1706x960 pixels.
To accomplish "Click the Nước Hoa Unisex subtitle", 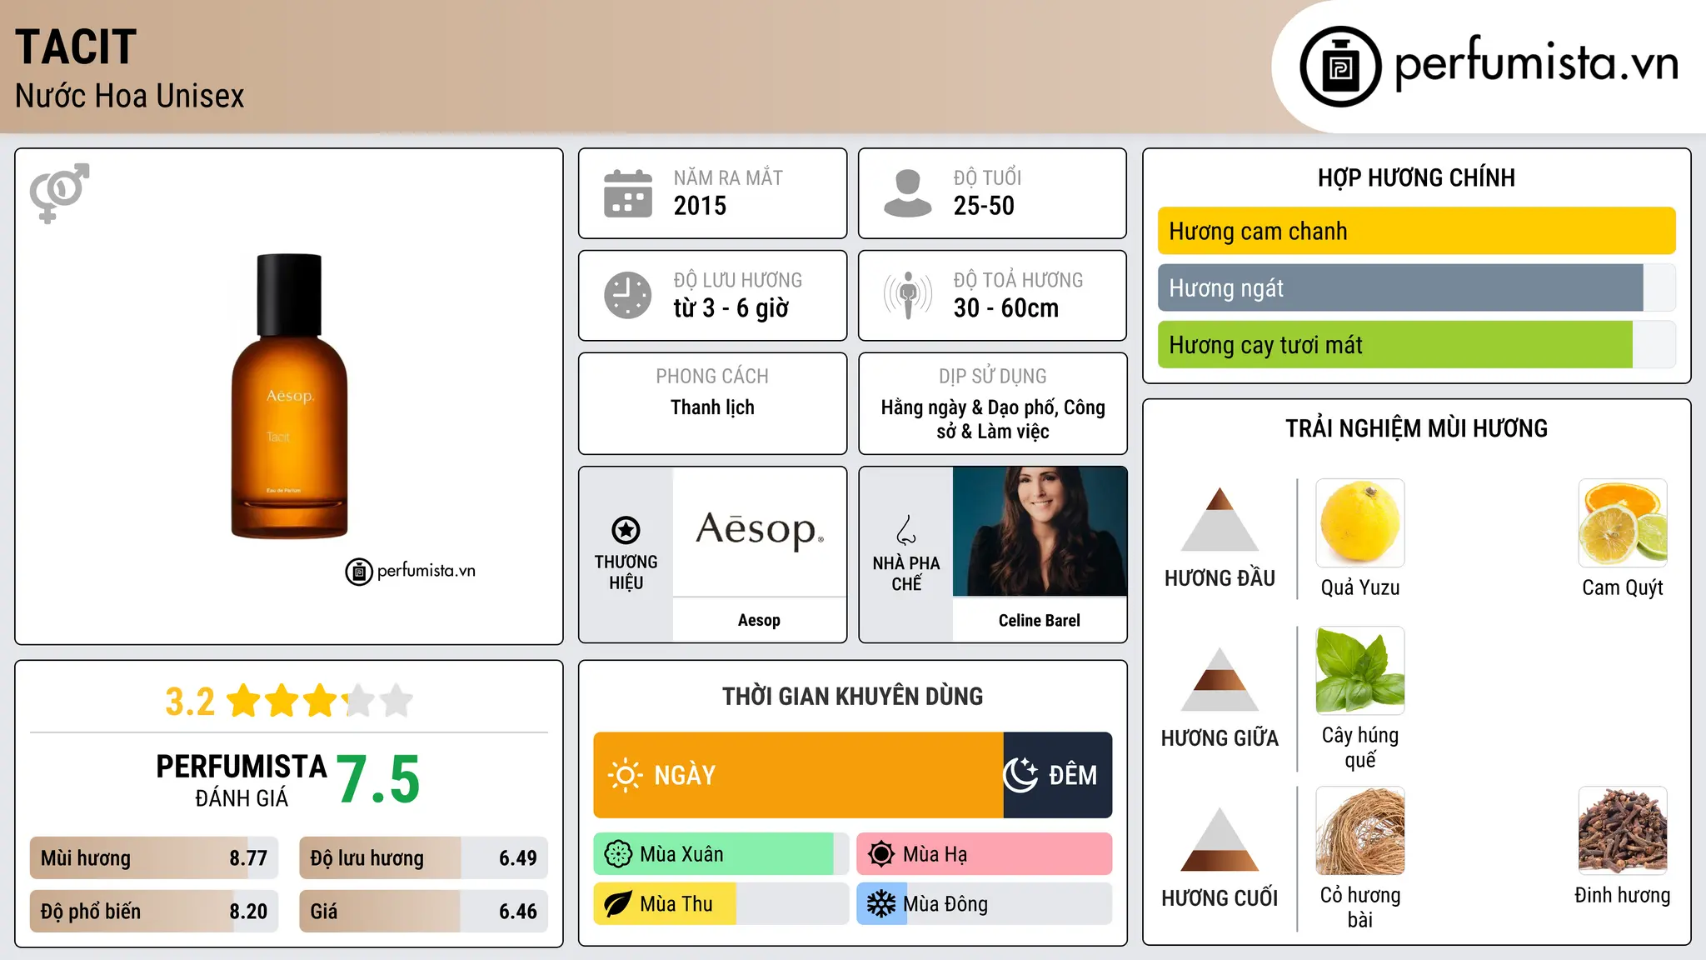I will pyautogui.click(x=130, y=96).
